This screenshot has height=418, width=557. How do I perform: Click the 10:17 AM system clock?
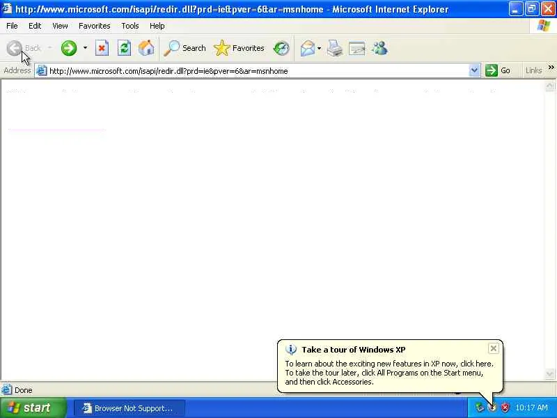click(531, 408)
